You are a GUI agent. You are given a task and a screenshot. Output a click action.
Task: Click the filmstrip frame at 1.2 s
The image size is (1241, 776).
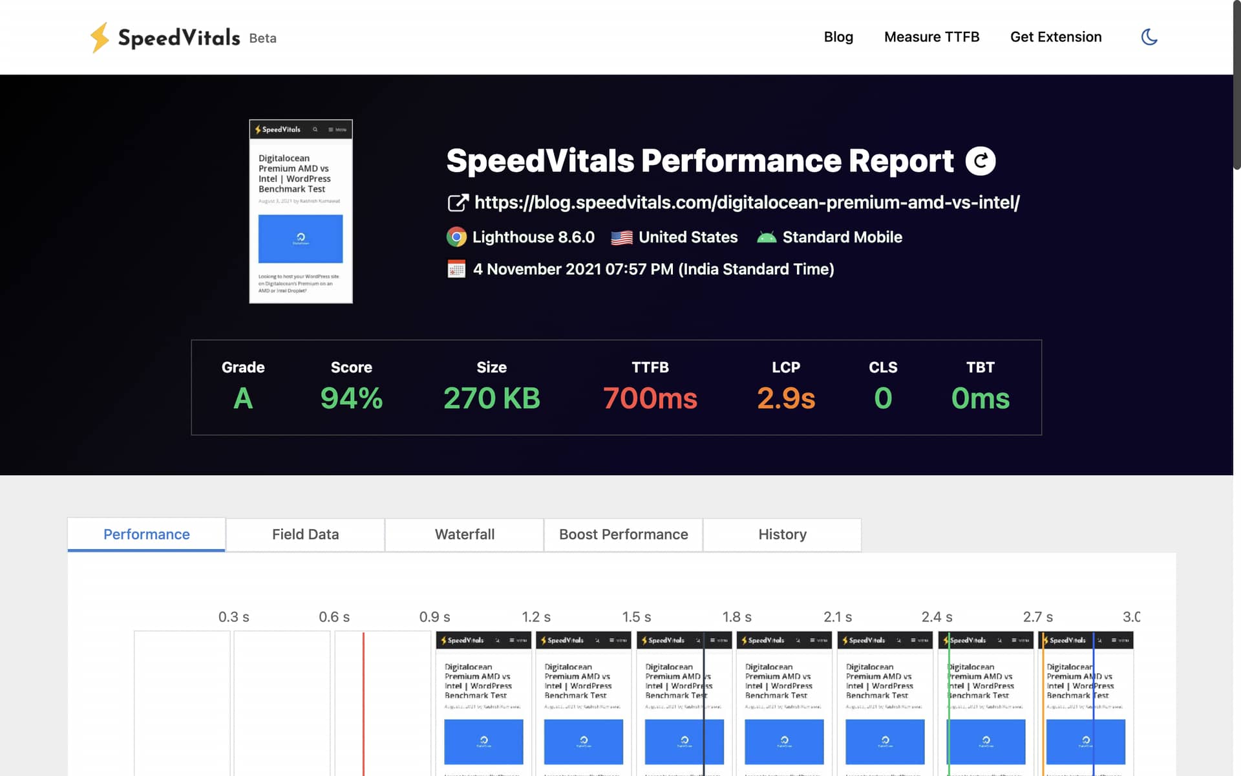[584, 704]
